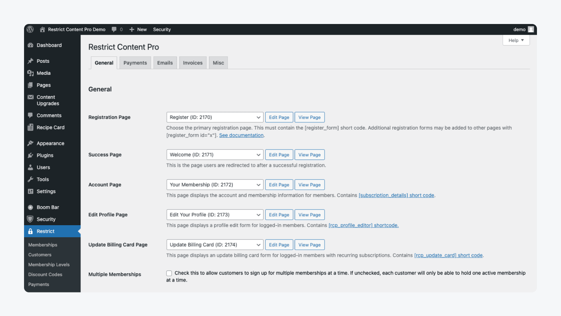This screenshot has width=561, height=316.
Task: Open the See documentation link
Action: [x=241, y=135]
